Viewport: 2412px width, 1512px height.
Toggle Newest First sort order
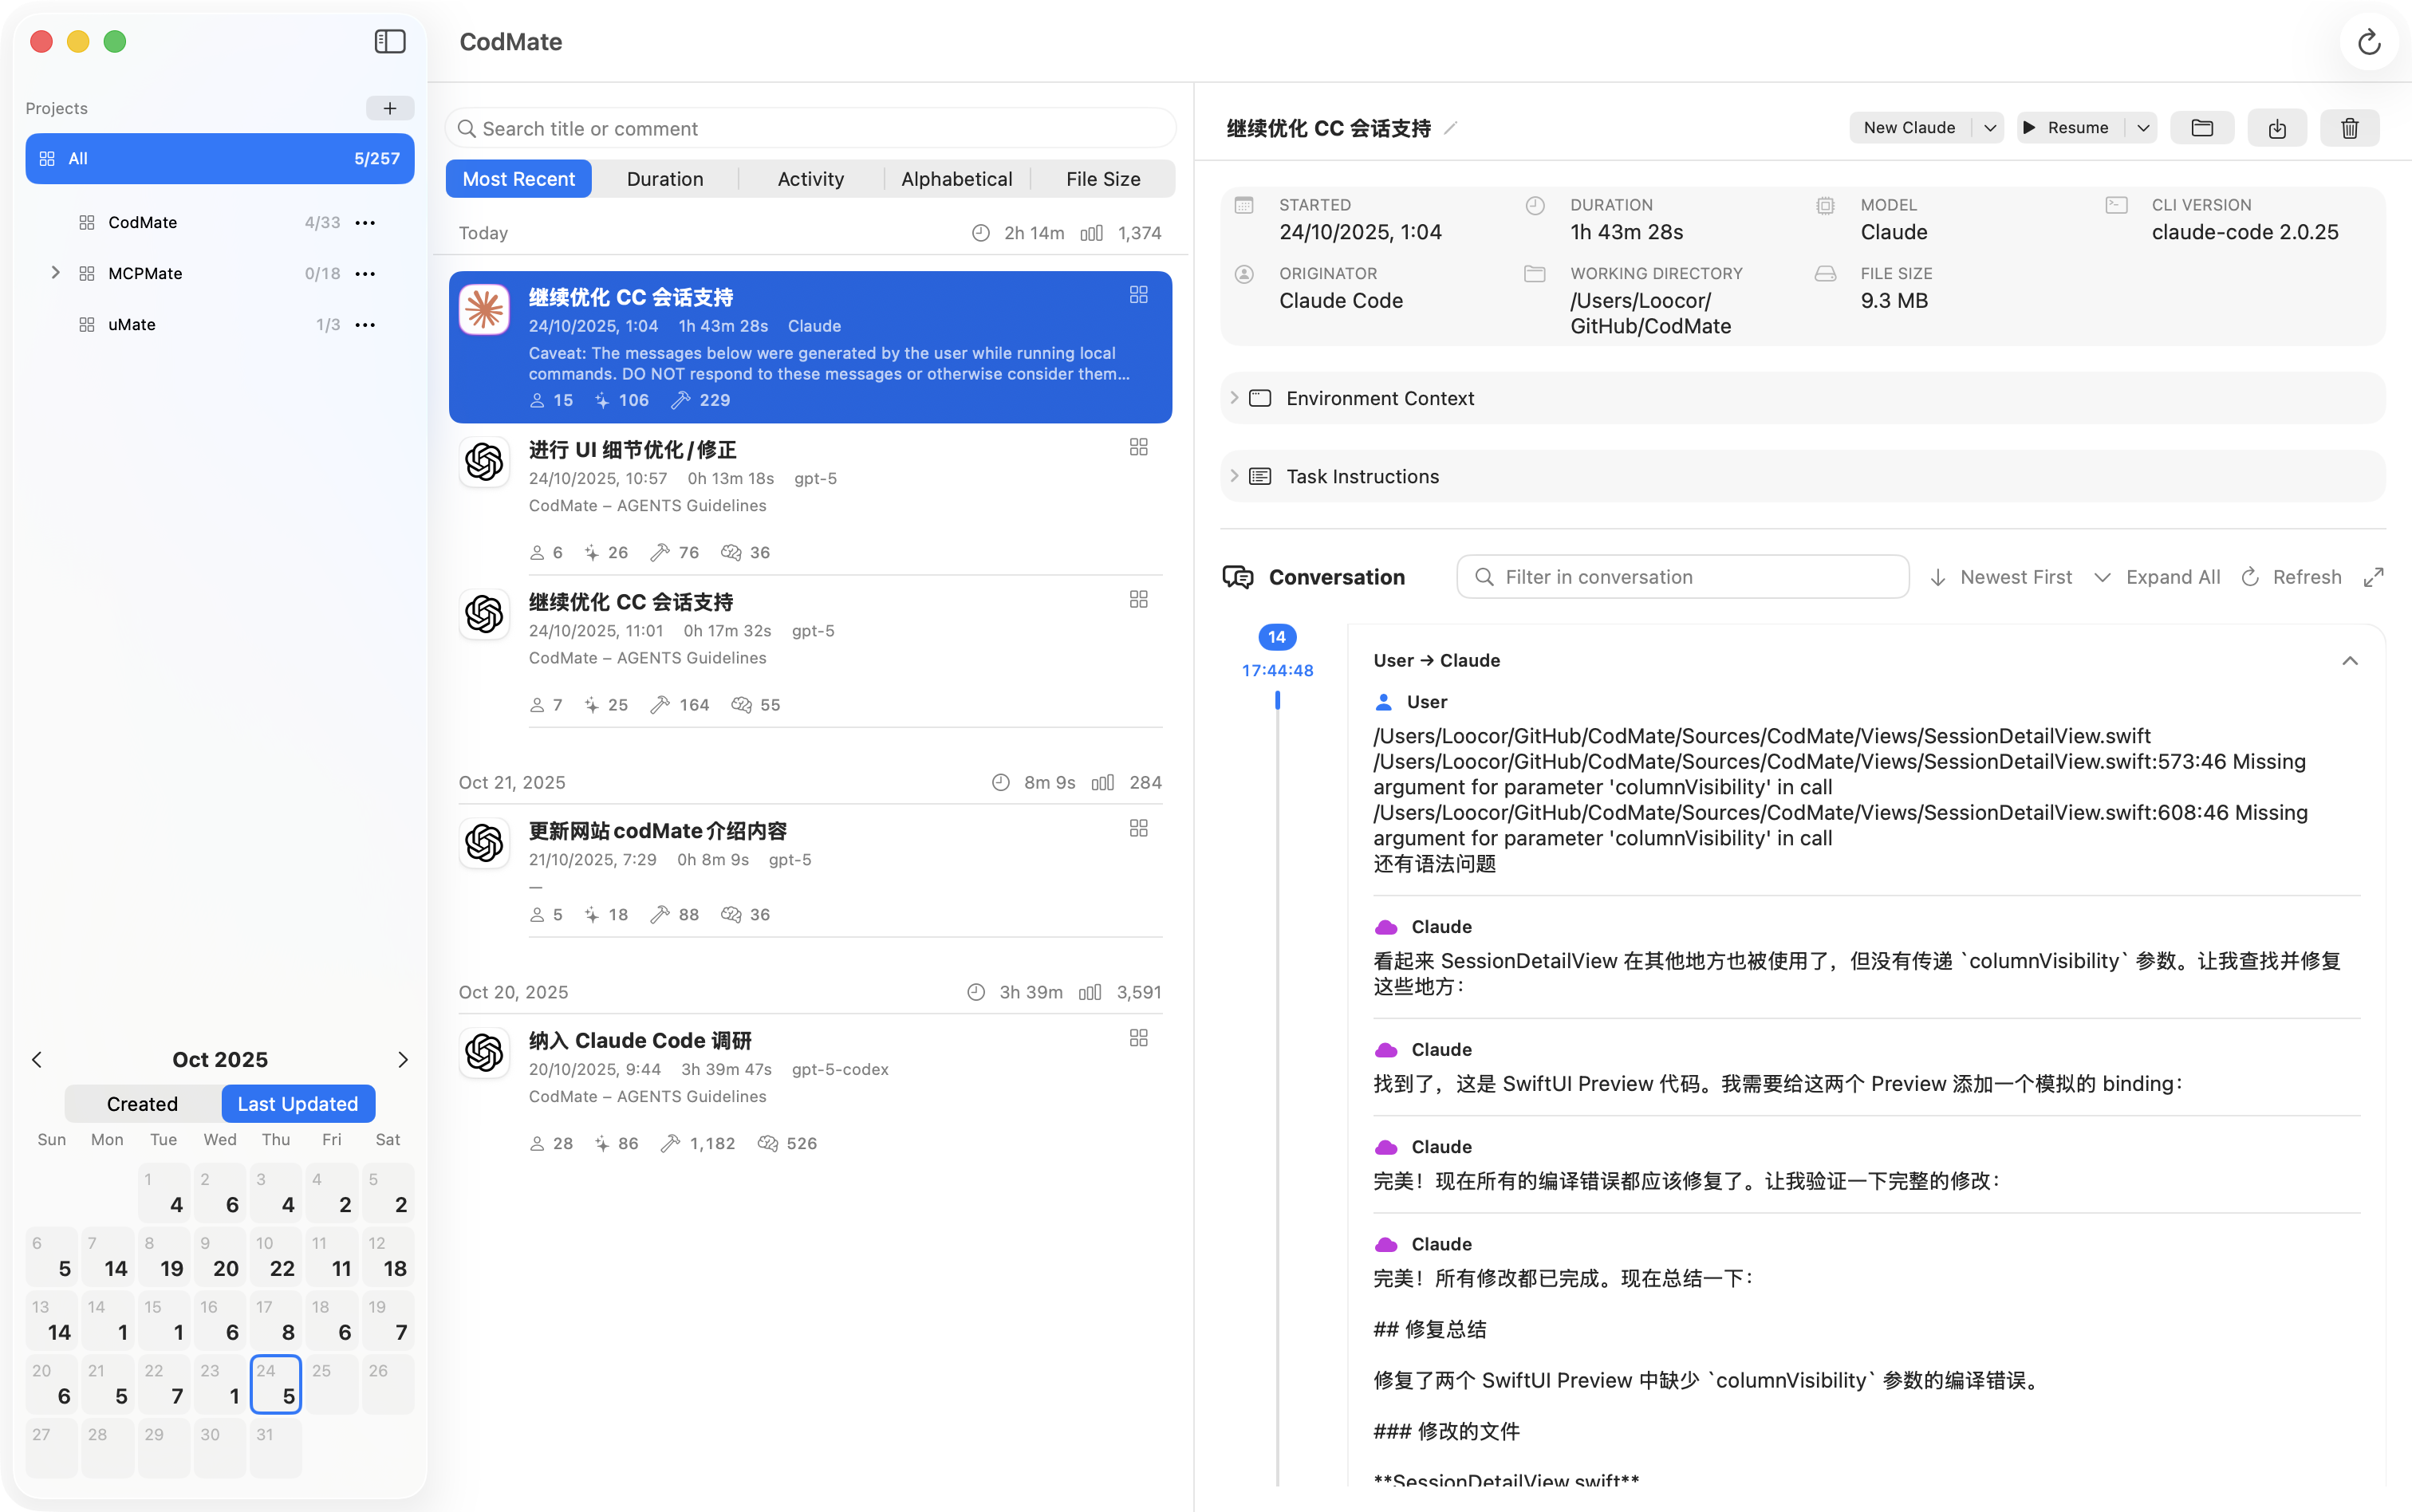click(2001, 577)
